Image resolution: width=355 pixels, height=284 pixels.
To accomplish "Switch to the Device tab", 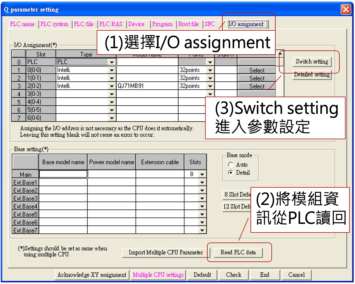I will coord(136,24).
